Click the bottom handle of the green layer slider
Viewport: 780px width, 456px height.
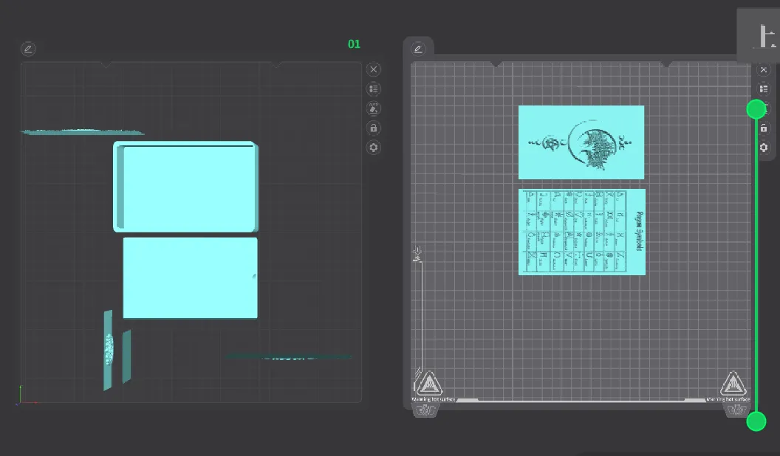point(756,421)
